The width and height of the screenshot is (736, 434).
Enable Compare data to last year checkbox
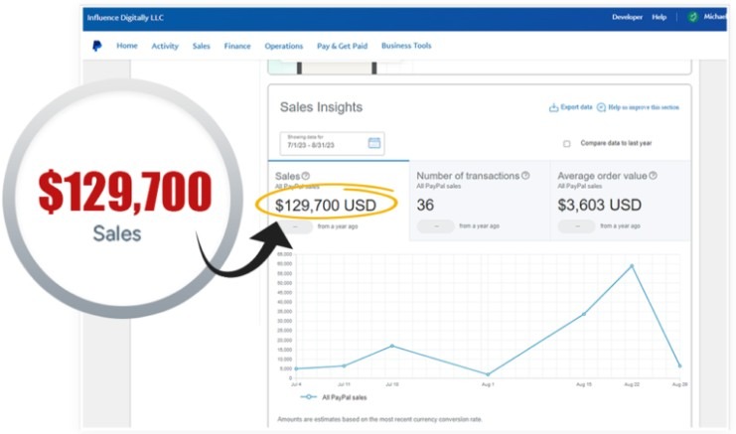566,143
